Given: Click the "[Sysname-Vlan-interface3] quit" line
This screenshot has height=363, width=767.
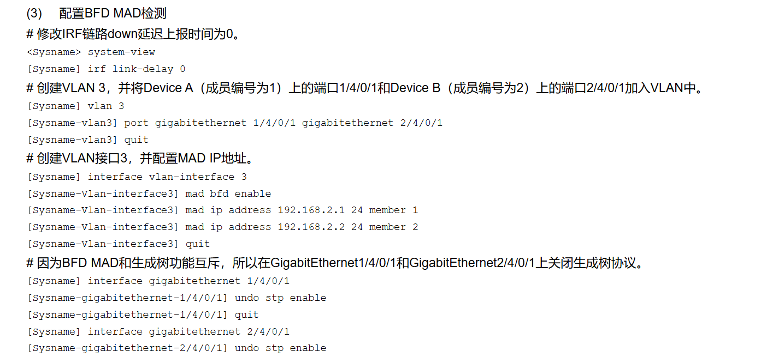Looking at the screenshot, I should (118, 244).
